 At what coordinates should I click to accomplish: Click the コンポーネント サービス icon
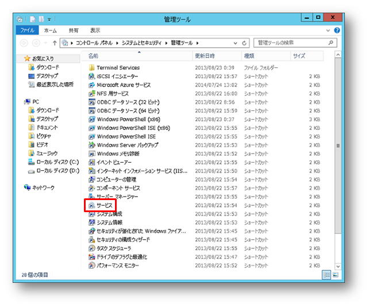pos(91,188)
